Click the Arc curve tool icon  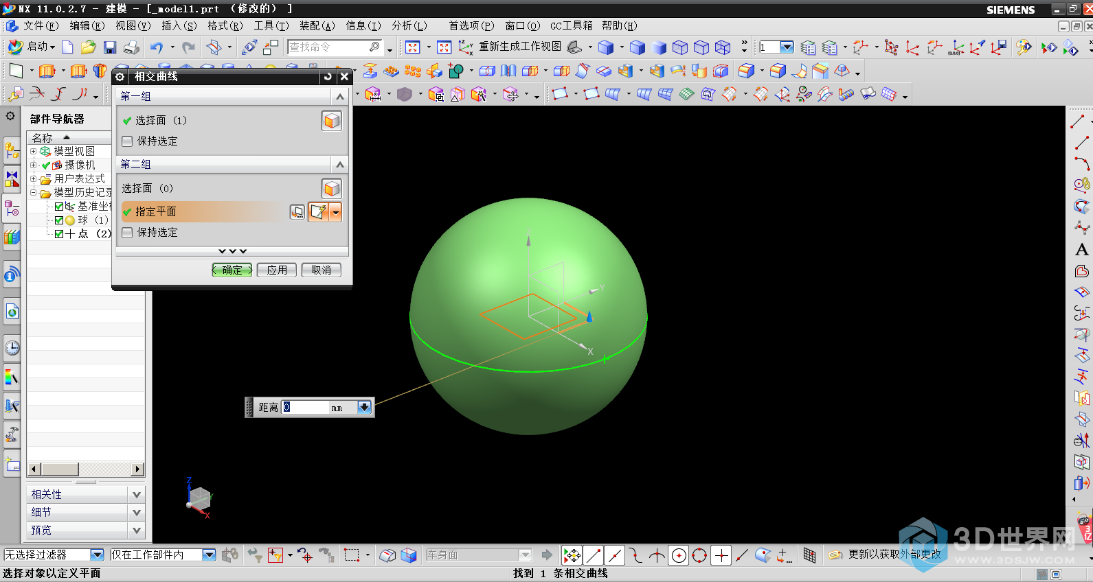tap(1081, 164)
